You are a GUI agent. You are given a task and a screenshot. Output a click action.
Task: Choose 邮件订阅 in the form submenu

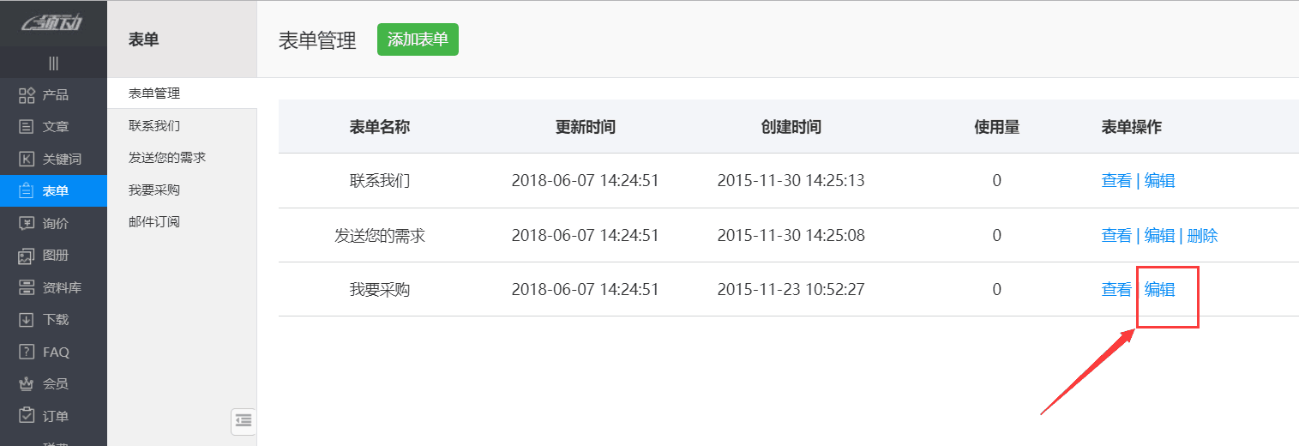pos(154,222)
